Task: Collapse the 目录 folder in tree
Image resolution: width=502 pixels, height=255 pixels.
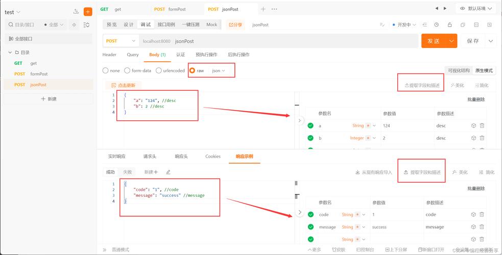Action: coord(10,53)
